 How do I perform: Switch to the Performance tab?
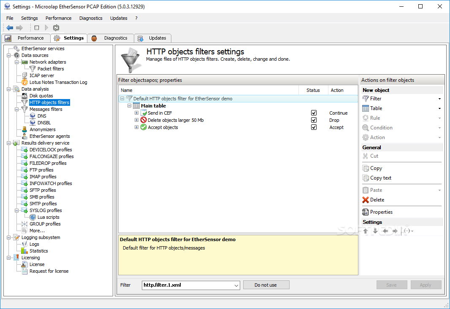(26, 38)
